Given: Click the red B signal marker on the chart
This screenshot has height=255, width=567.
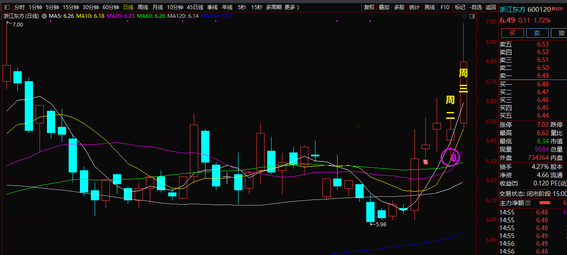Looking at the screenshot, I should [426, 162].
